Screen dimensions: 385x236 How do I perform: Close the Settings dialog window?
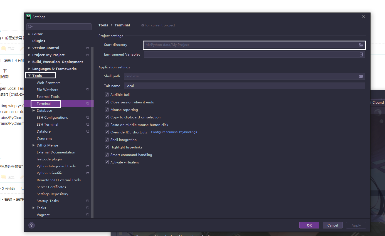click(x=364, y=17)
